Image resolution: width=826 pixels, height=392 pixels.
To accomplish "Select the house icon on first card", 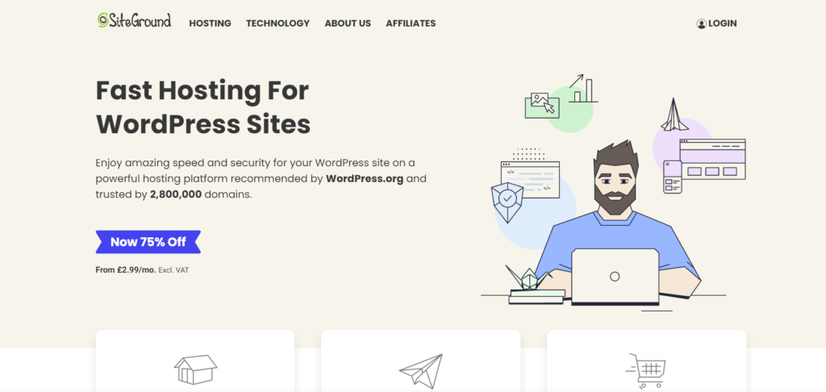I will pyautogui.click(x=195, y=369).
